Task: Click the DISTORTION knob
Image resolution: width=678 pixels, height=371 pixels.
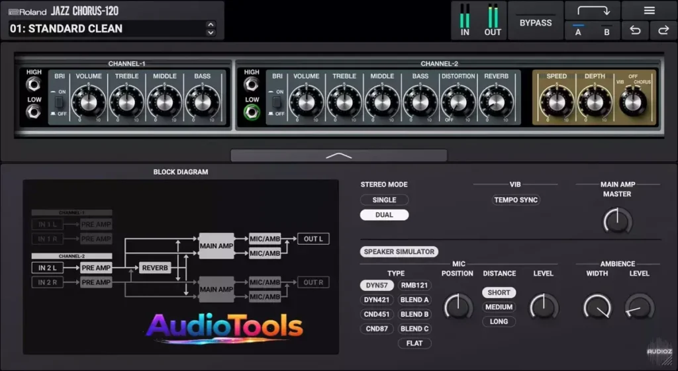Action: pyautogui.click(x=458, y=102)
